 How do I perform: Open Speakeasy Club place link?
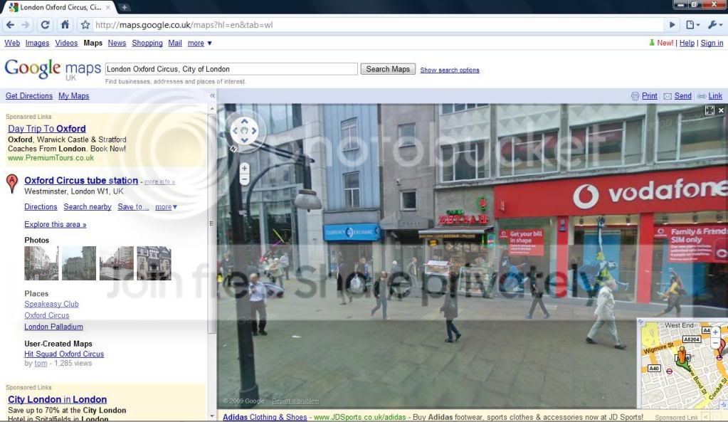pos(51,304)
